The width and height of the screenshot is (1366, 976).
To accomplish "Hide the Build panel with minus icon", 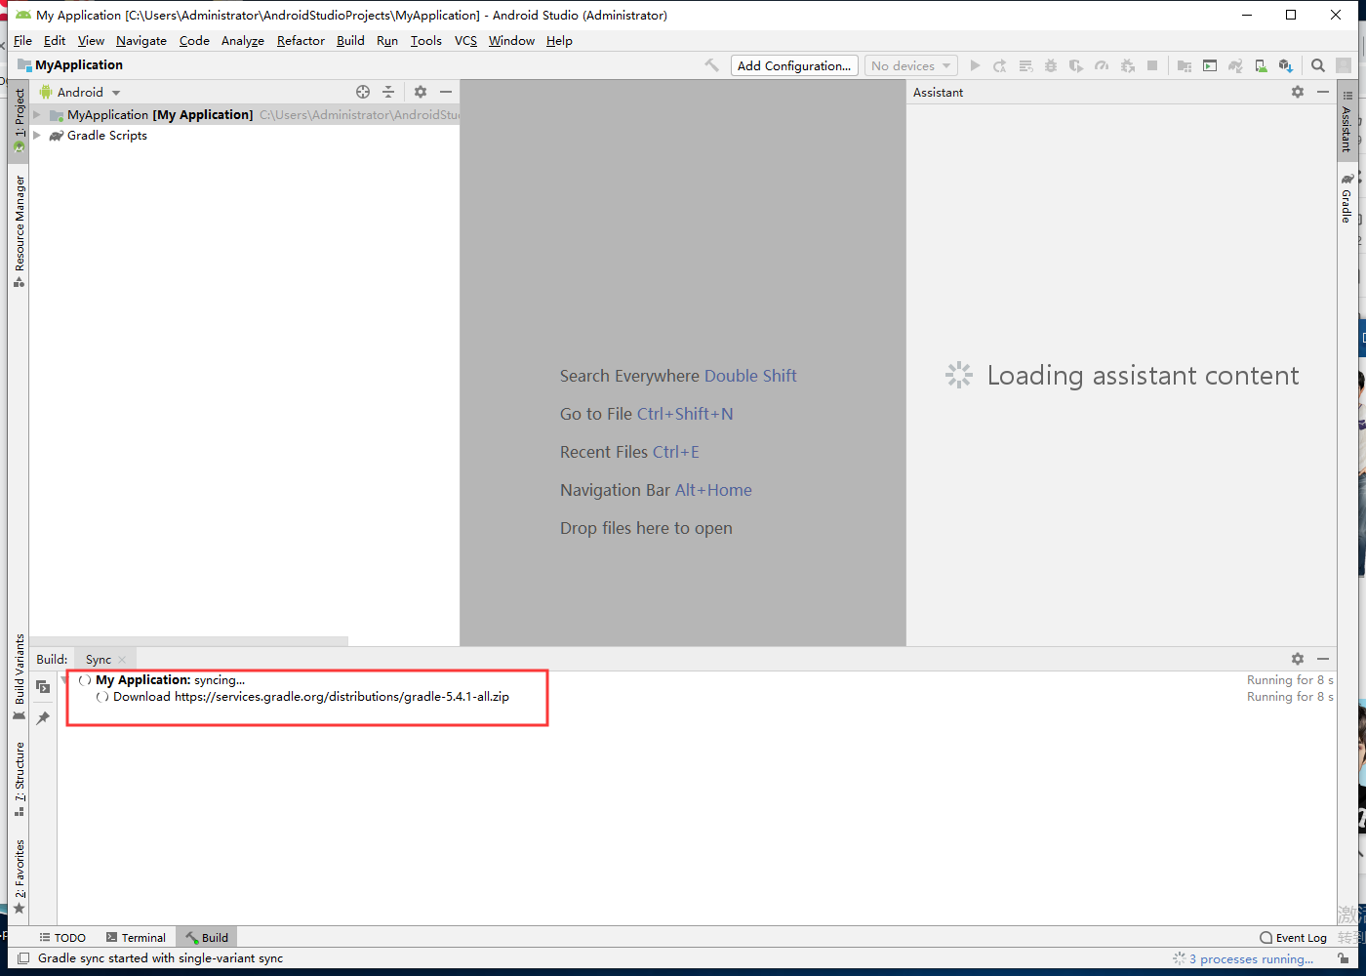I will tap(1323, 659).
